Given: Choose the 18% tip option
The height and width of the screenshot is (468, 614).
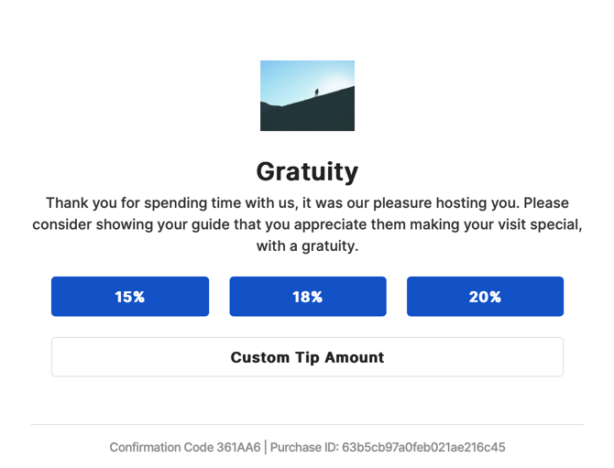Looking at the screenshot, I should point(308,296).
